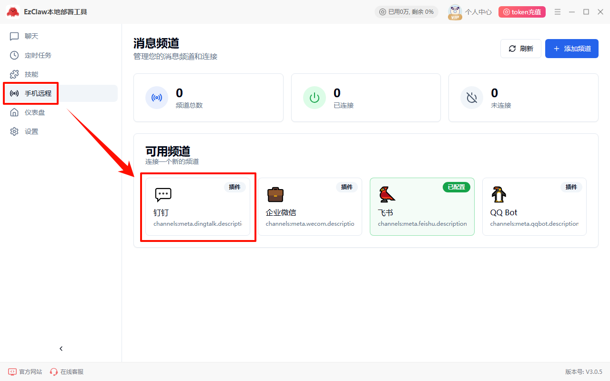The height and width of the screenshot is (381, 610).
Task: Click the token充值 button
Action: [x=522, y=12]
